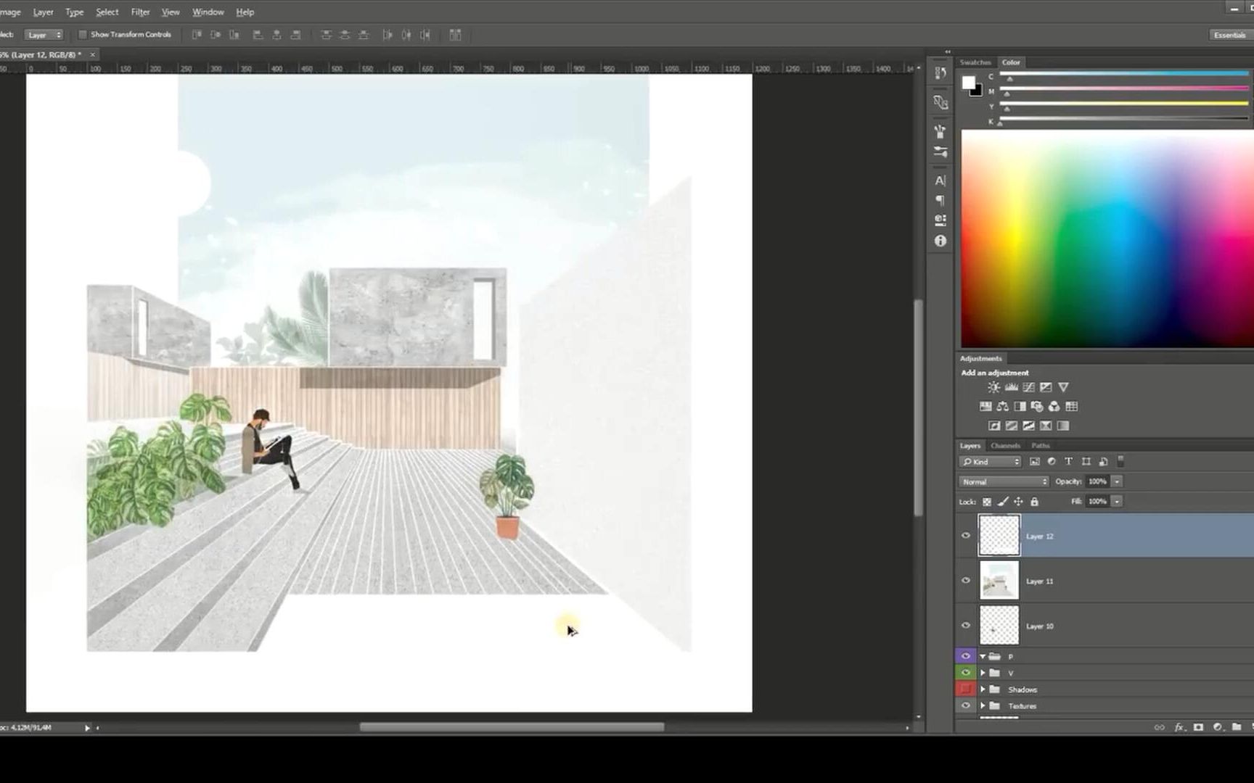
Task: Open the View menu
Action: tap(171, 12)
